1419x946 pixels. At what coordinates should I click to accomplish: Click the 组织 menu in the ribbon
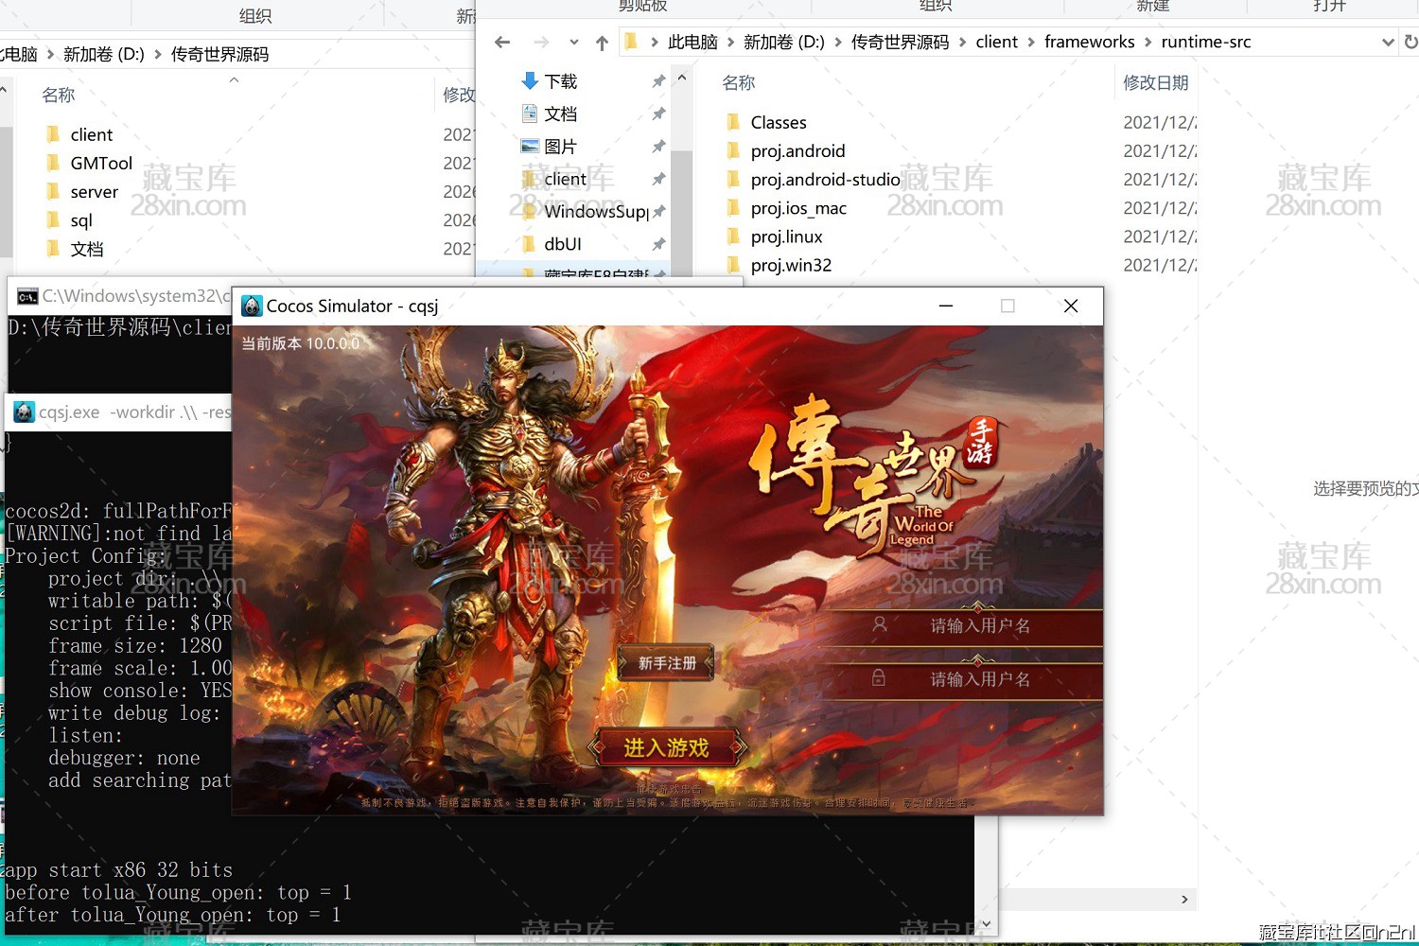(935, 8)
